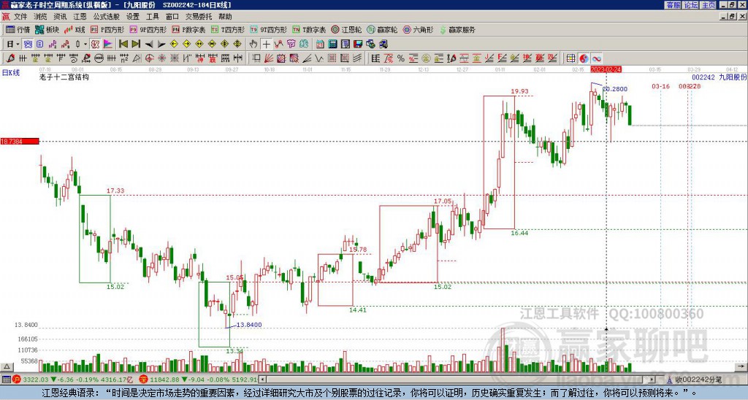This screenshot has width=748, height=400.
Task: Open 赢家服务 with the dollar icon
Action: click(x=457, y=29)
